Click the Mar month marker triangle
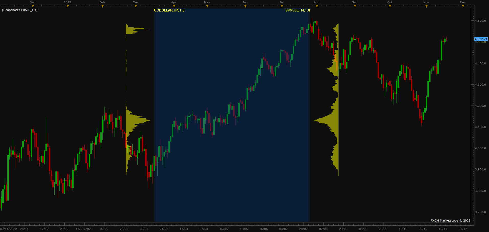Screen dimensions: 489x232 136,6
